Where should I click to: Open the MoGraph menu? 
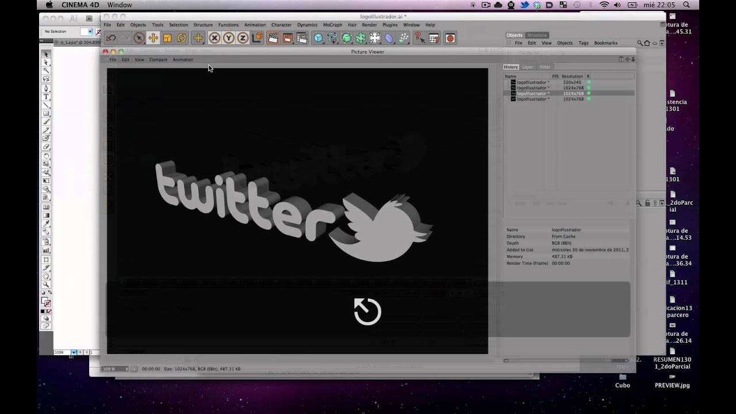332,25
